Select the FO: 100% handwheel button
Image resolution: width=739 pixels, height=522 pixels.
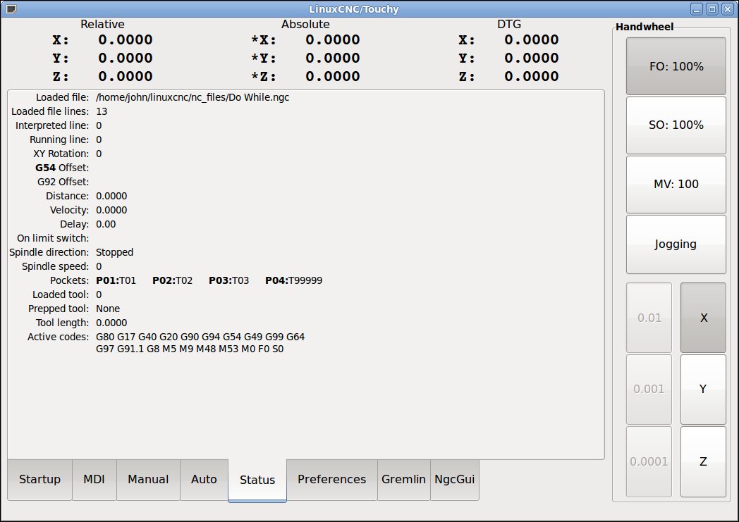[676, 66]
